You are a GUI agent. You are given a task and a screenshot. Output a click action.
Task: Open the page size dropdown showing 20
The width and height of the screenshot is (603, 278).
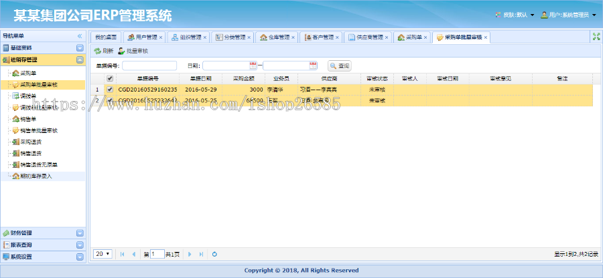pos(103,254)
